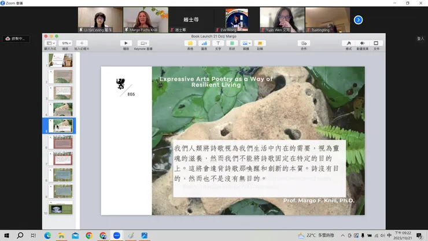The width and height of the screenshot is (428, 241).
Task: Insert a shape with the 形狀 icon
Action: pos(232,43)
